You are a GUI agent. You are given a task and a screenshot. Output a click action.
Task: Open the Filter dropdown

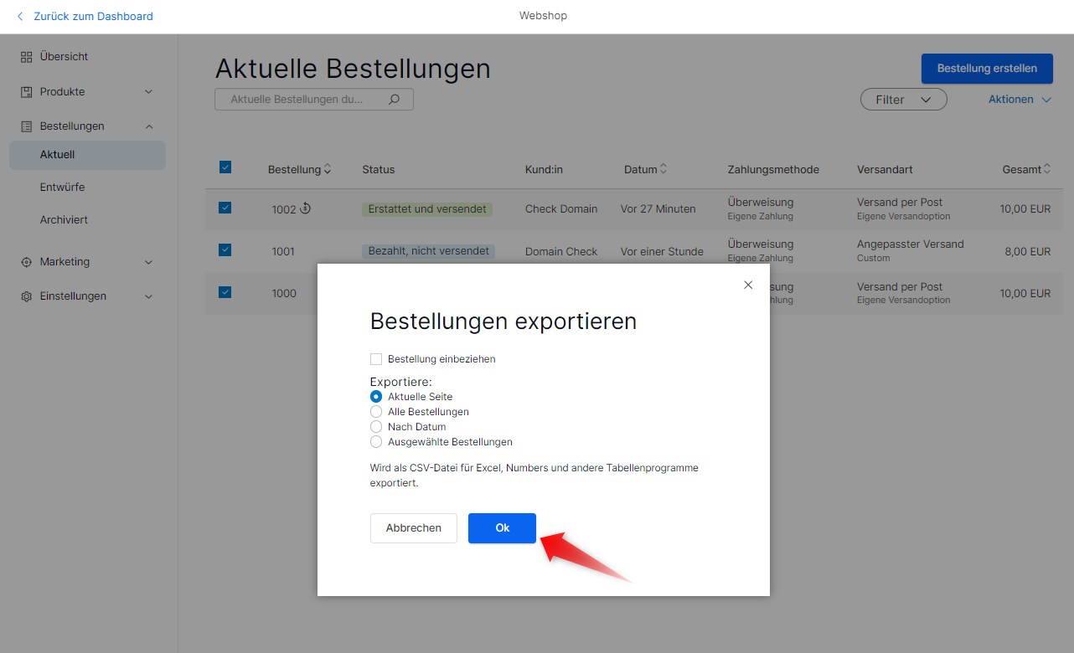click(903, 100)
